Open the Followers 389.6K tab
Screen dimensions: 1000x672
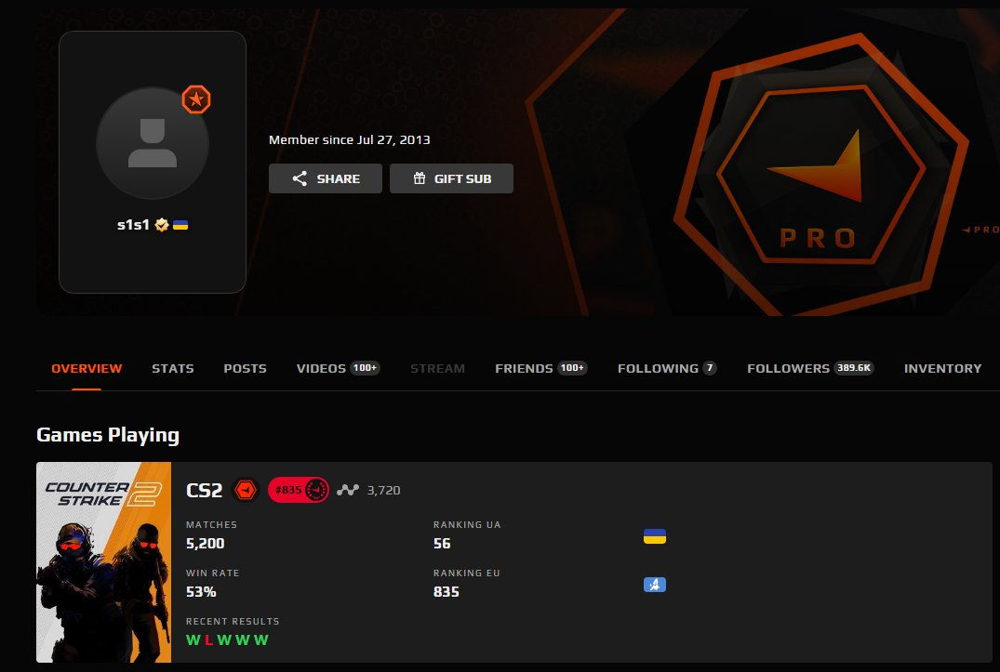(x=810, y=368)
